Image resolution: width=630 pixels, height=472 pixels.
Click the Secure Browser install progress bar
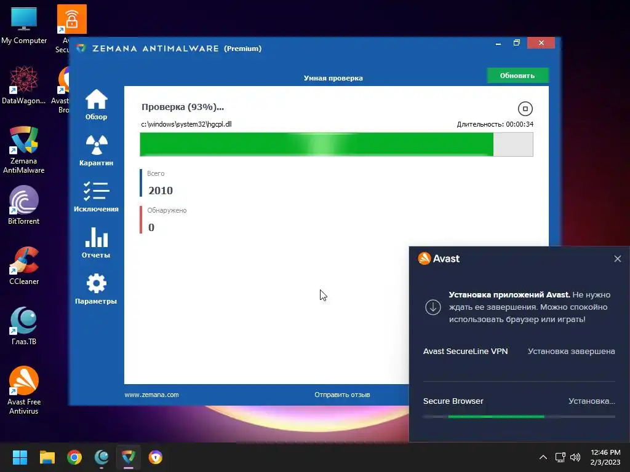[x=519, y=417]
